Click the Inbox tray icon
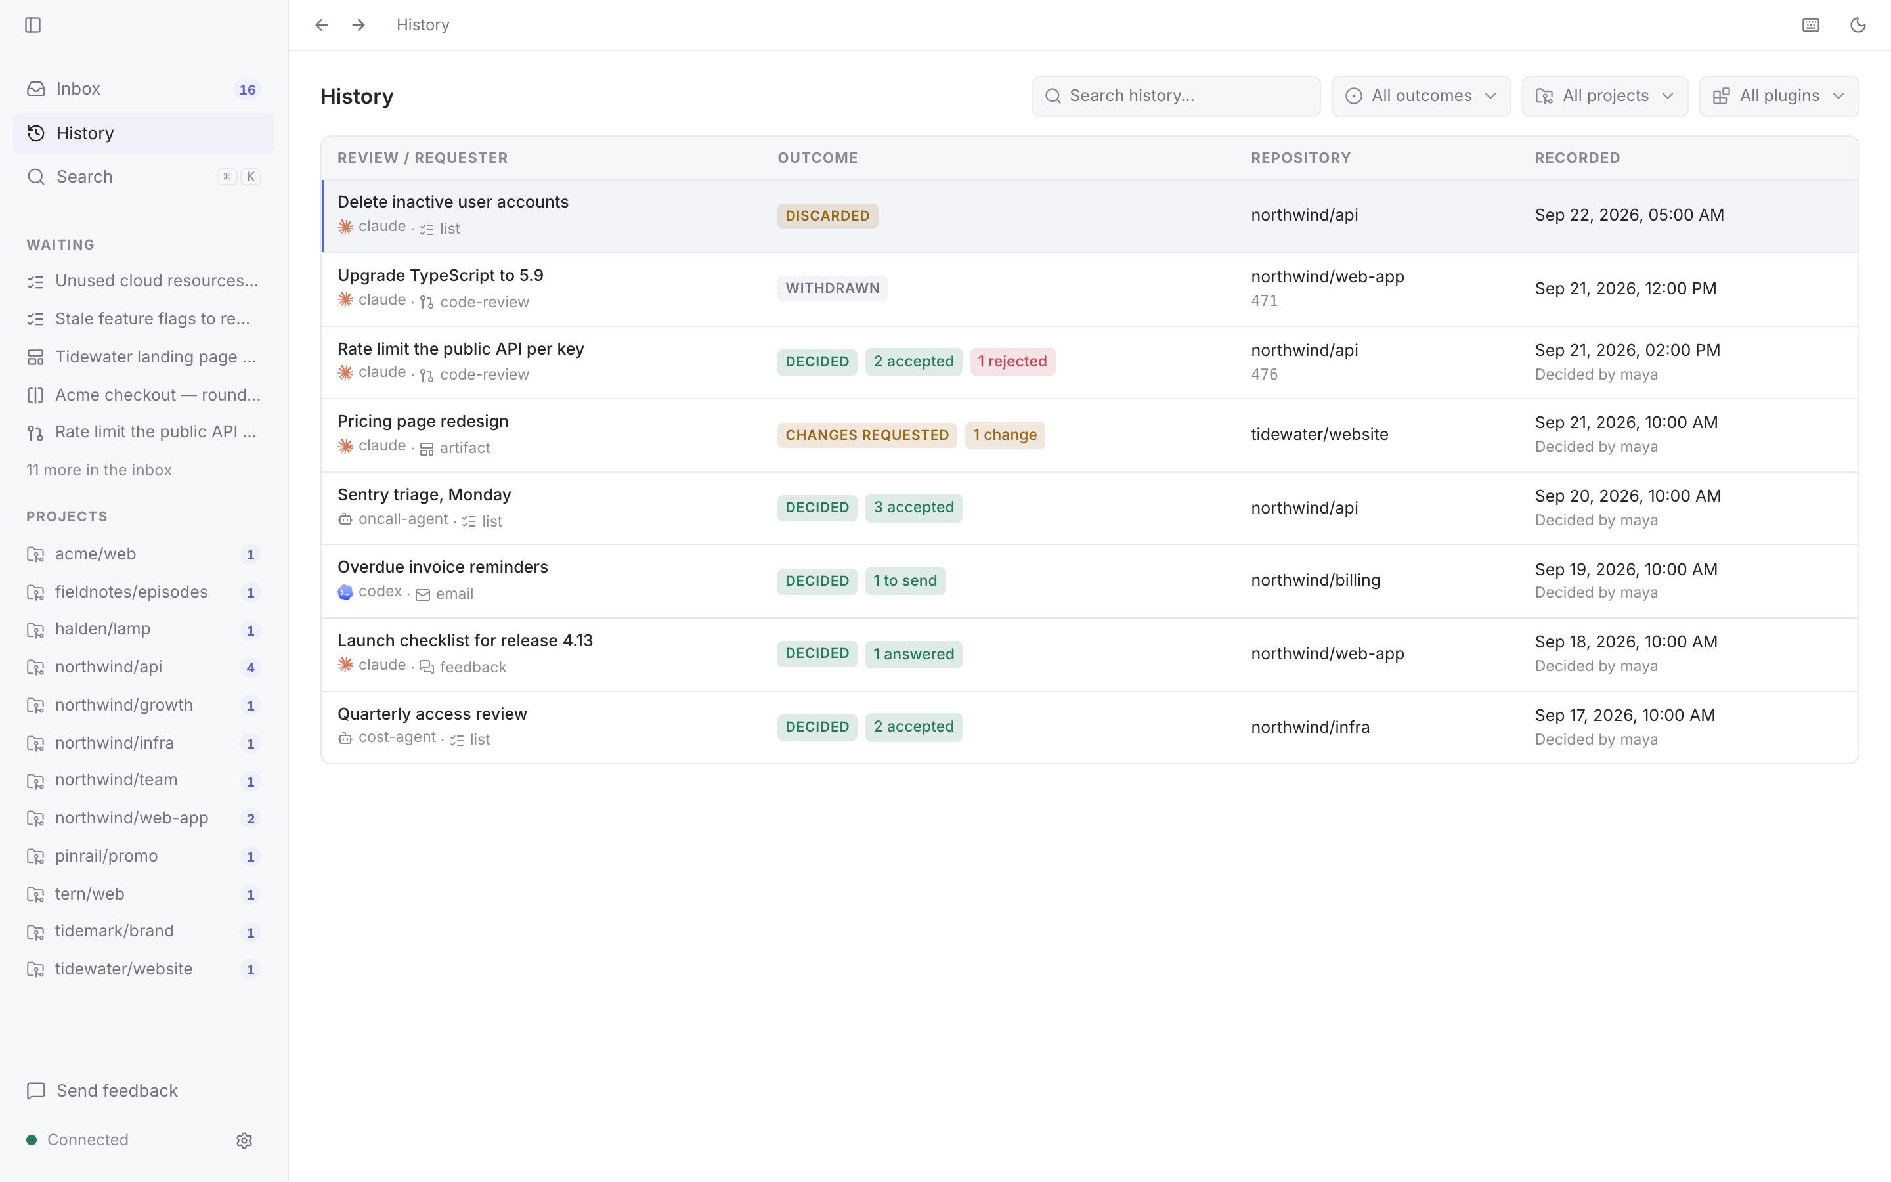This screenshot has height=1182, width=1891. (36, 89)
